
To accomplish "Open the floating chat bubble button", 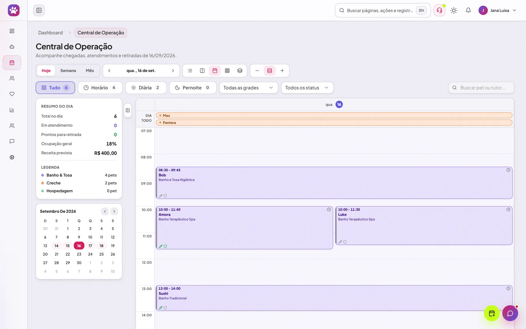I will click(510, 314).
